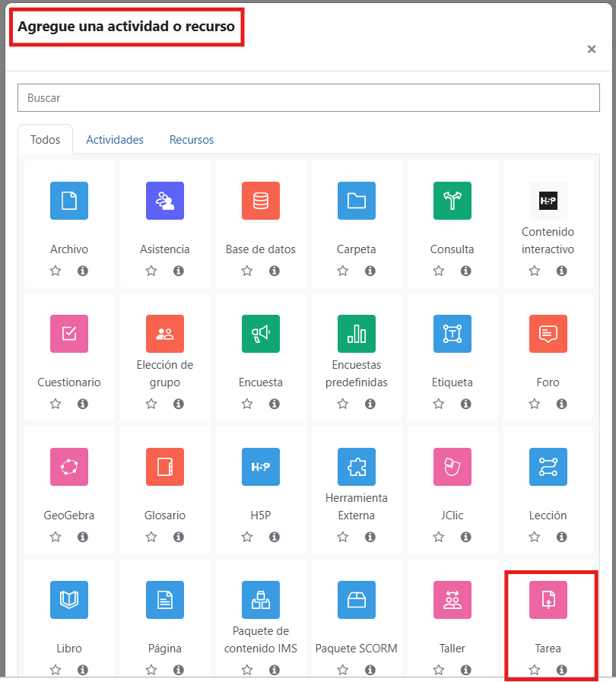Add a Cuestionario activity

click(69, 334)
